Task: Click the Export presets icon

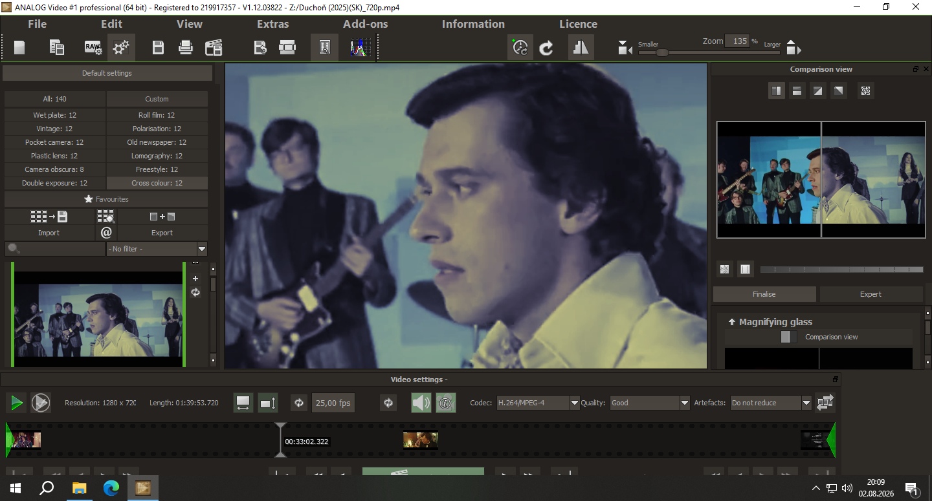Action: (162, 217)
